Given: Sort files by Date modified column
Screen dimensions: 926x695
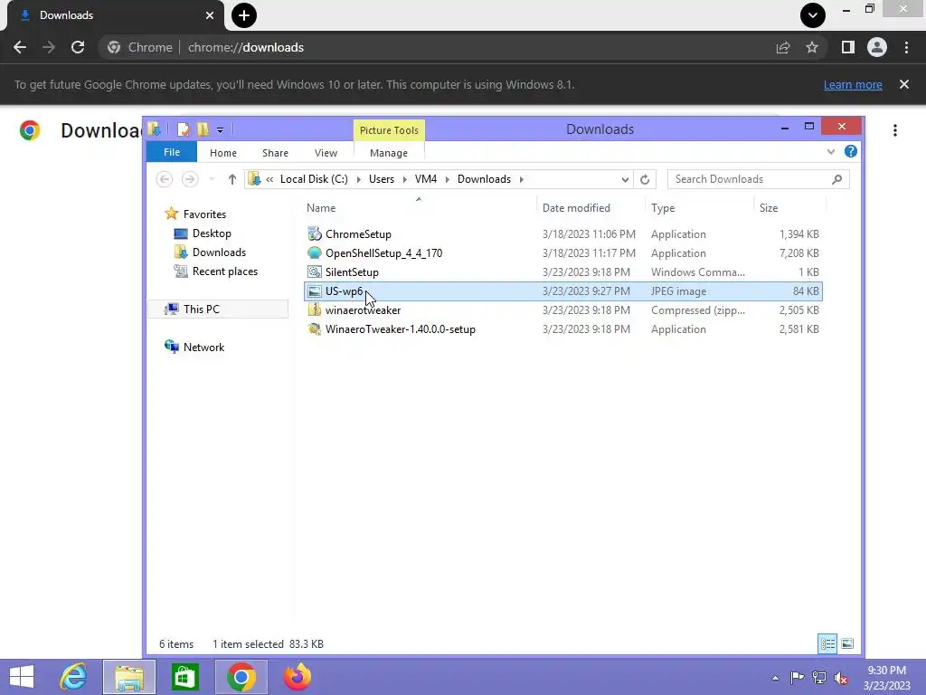Looking at the screenshot, I should tap(576, 208).
